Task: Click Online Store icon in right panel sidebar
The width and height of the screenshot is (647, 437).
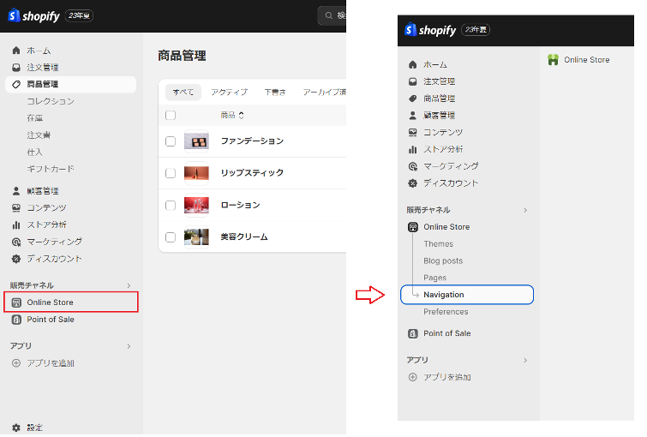Action: coord(413,227)
